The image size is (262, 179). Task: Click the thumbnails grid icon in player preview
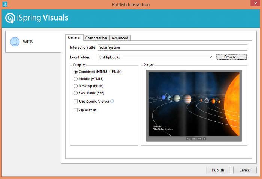click(x=204, y=139)
